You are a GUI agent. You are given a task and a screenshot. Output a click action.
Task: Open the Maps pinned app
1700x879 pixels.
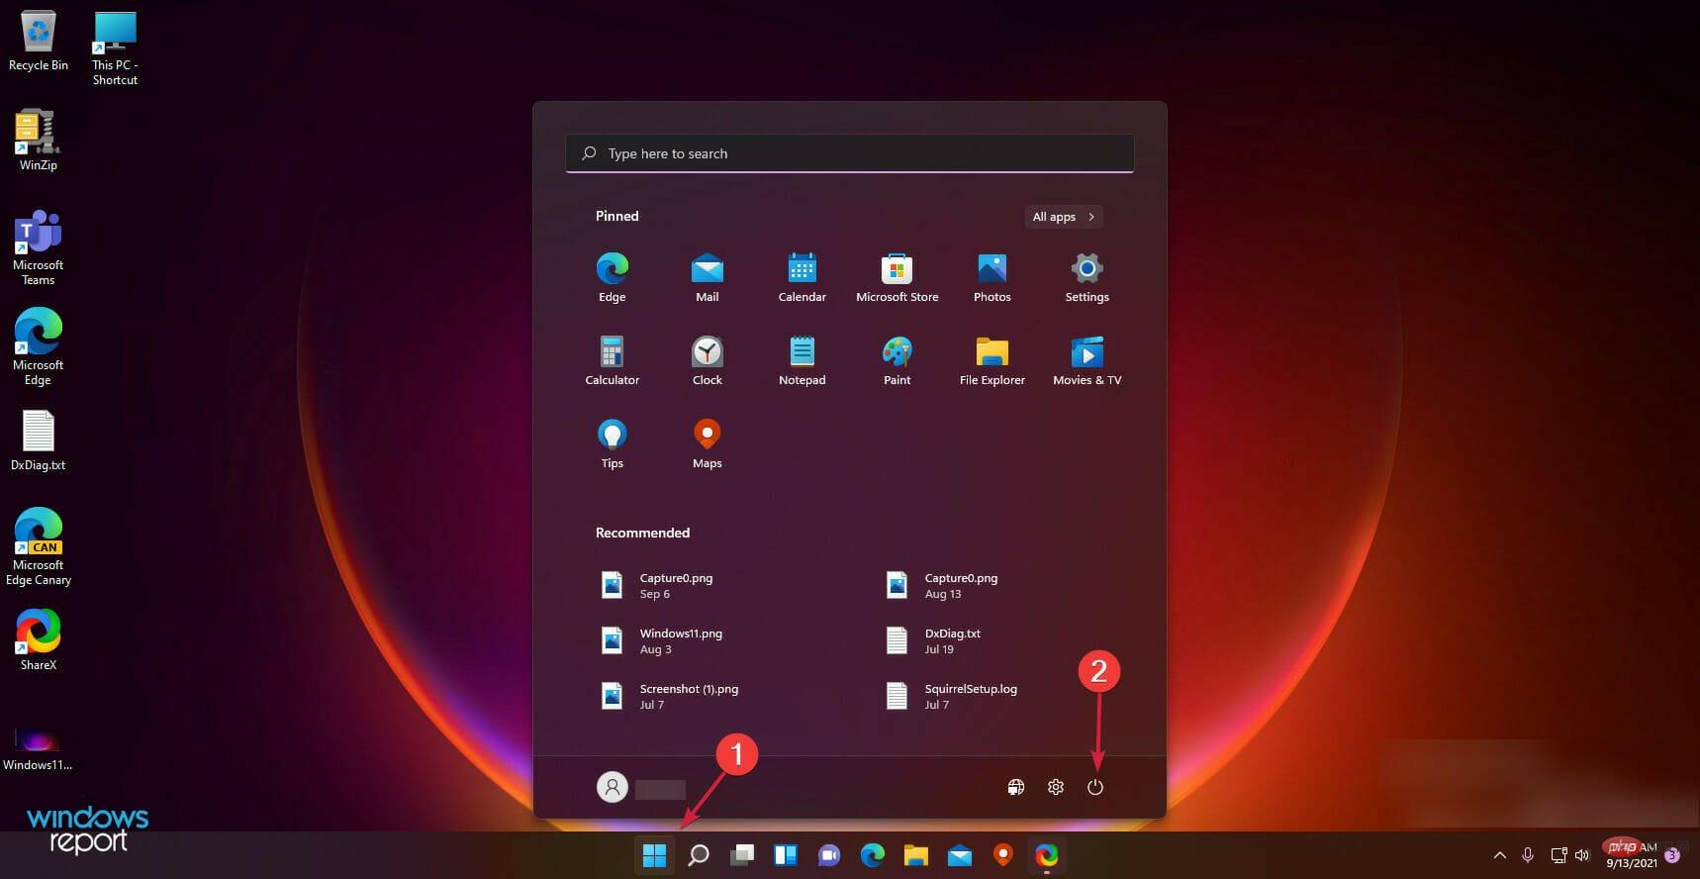[707, 444]
